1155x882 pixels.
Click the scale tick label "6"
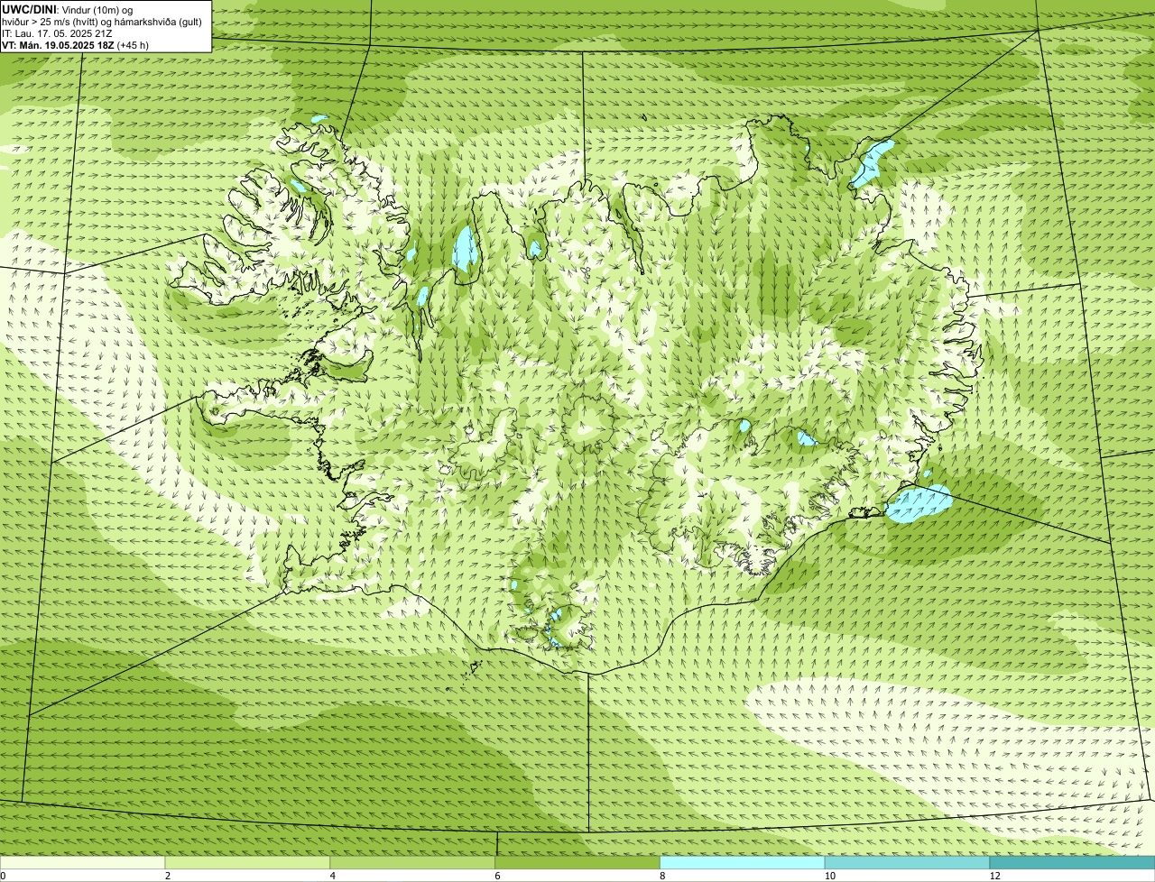(x=497, y=876)
